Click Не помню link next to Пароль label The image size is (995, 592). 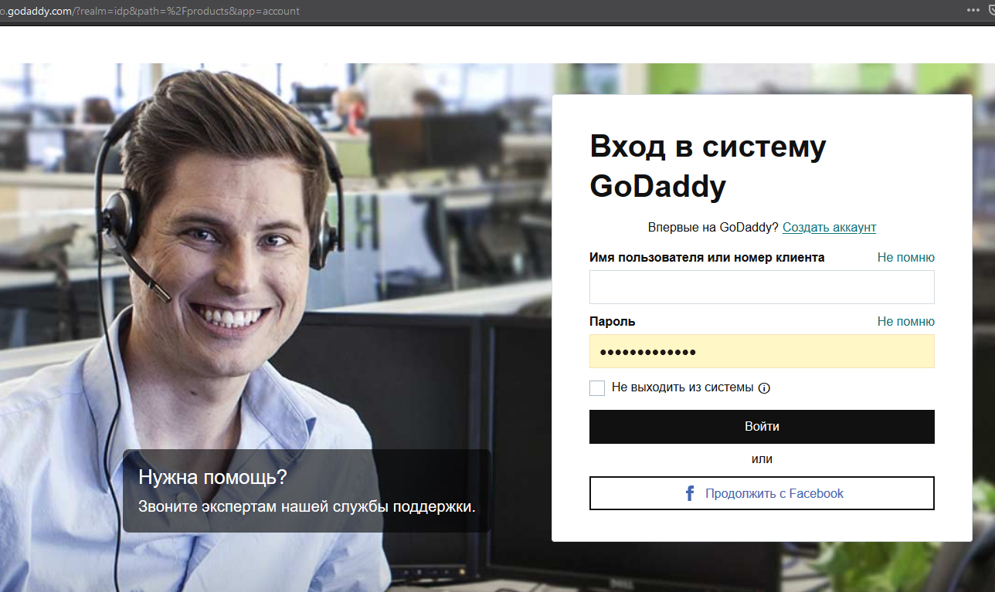point(905,321)
